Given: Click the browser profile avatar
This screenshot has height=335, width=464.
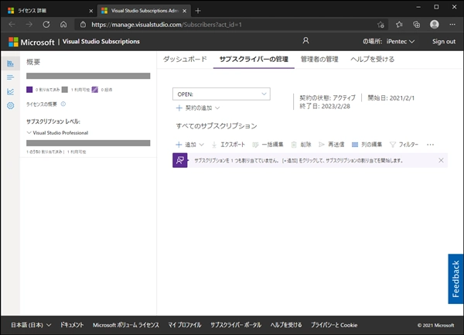Looking at the screenshot, I should (x=435, y=25).
